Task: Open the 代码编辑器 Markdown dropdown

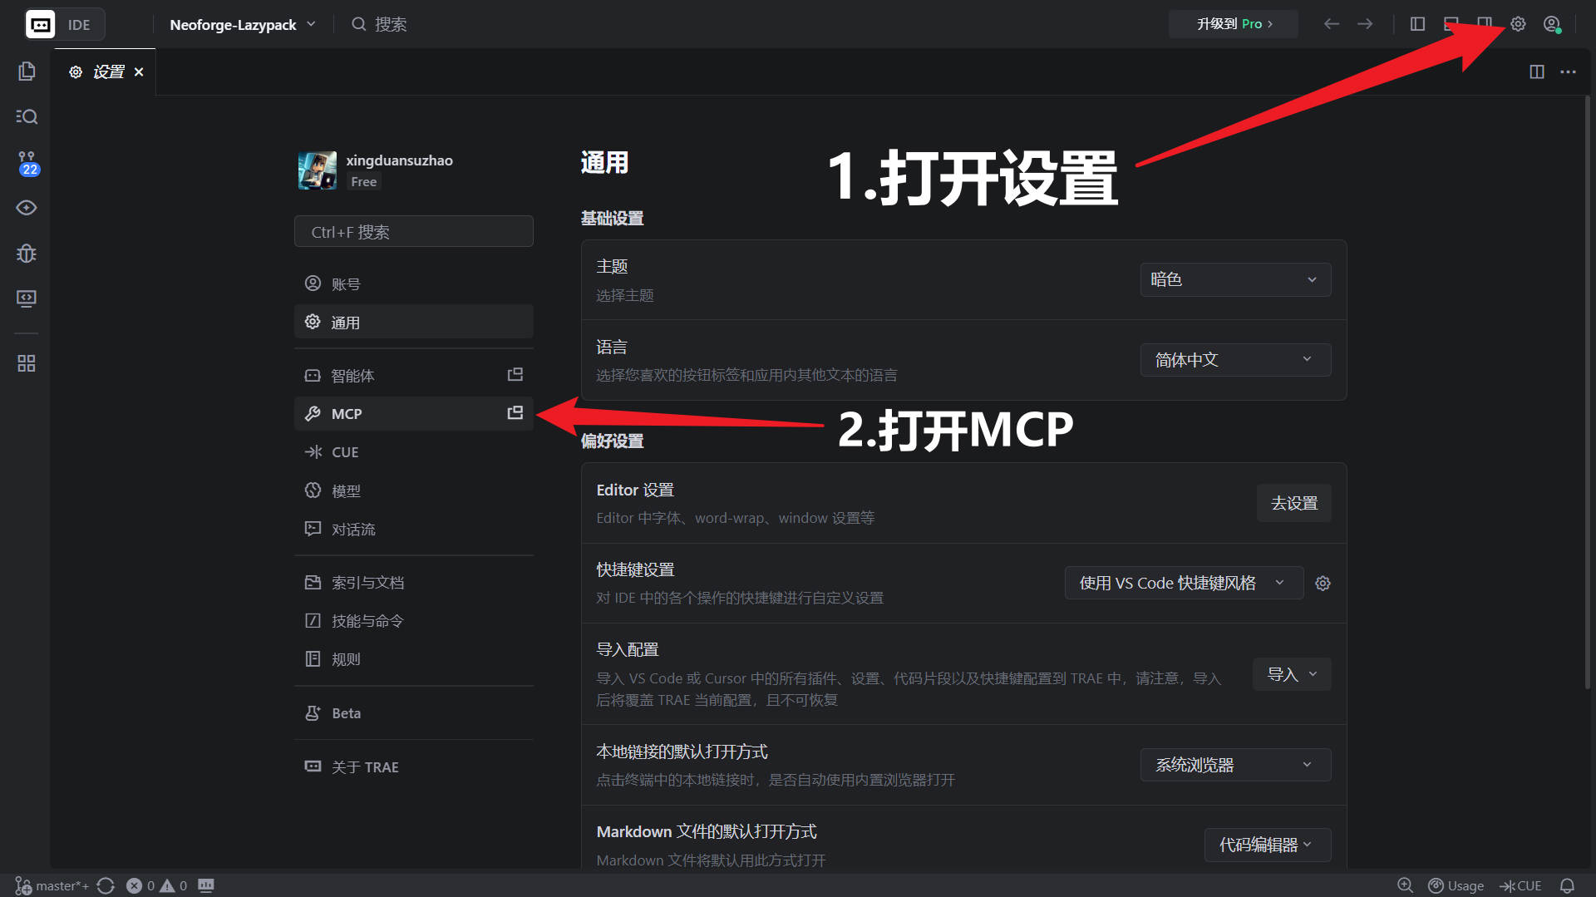Action: pos(1268,845)
